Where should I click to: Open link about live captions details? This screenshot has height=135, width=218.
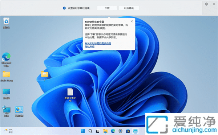[98, 43]
